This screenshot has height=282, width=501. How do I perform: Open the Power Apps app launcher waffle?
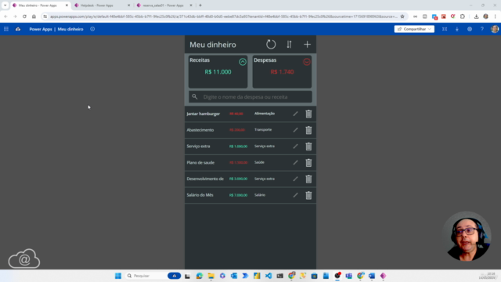6,29
